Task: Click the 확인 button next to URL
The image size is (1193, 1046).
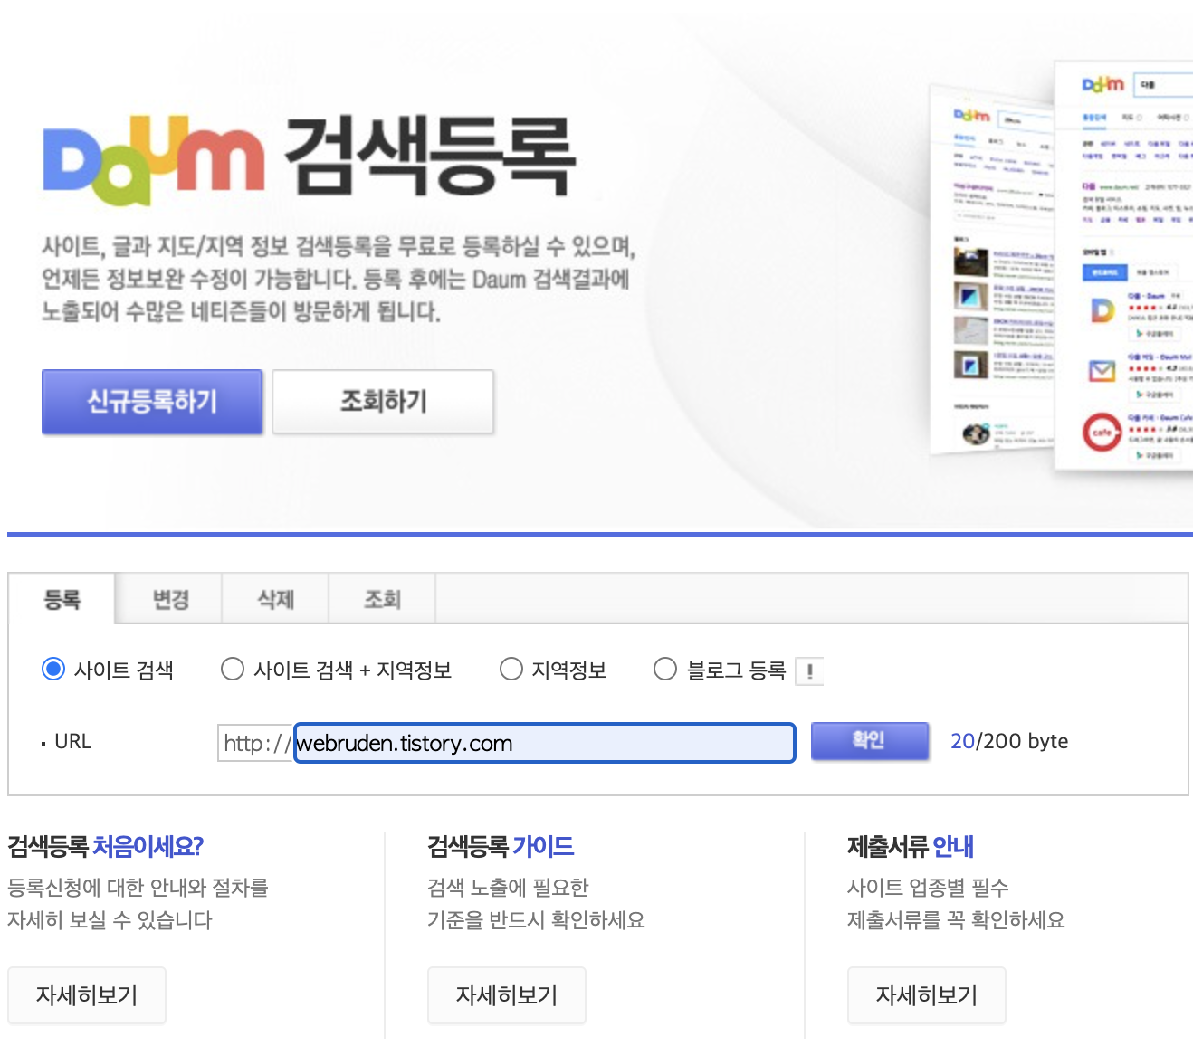Action: tap(870, 741)
